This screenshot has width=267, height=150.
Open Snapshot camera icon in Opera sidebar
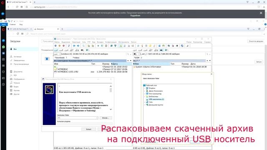coord(3,59)
